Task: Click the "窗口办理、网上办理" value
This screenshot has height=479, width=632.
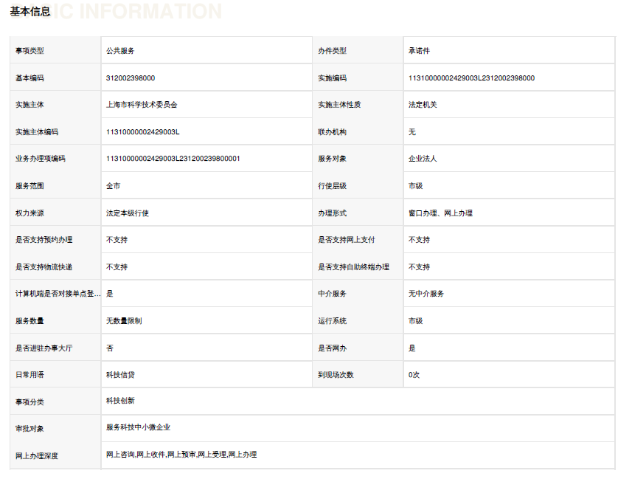Action: [x=440, y=213]
